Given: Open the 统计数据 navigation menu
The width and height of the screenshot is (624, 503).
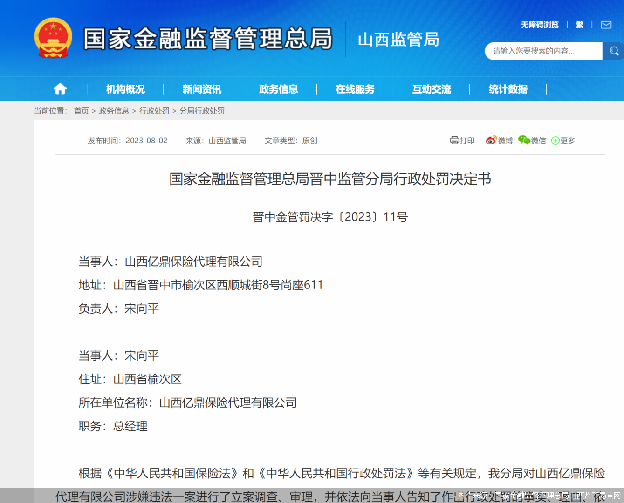Looking at the screenshot, I should [x=507, y=89].
